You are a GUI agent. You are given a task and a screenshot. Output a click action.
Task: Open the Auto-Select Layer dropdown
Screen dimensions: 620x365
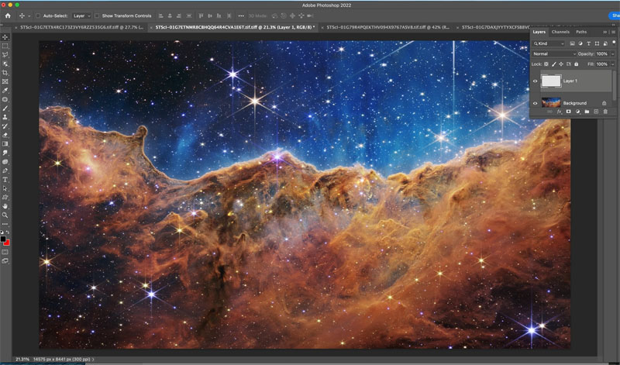81,15
